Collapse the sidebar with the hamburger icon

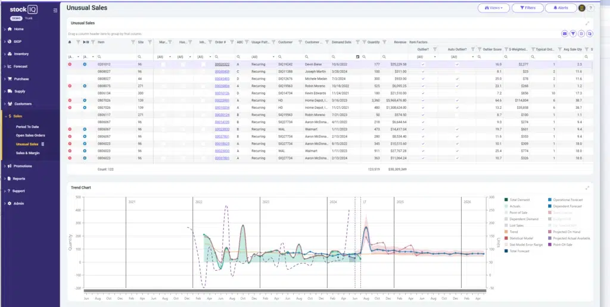pos(55,11)
